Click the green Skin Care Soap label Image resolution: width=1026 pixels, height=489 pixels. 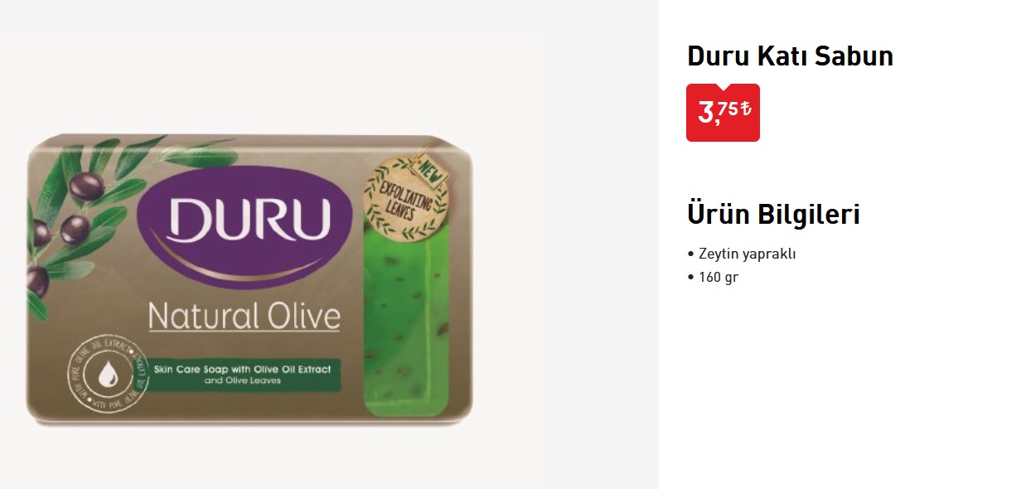[243, 375]
